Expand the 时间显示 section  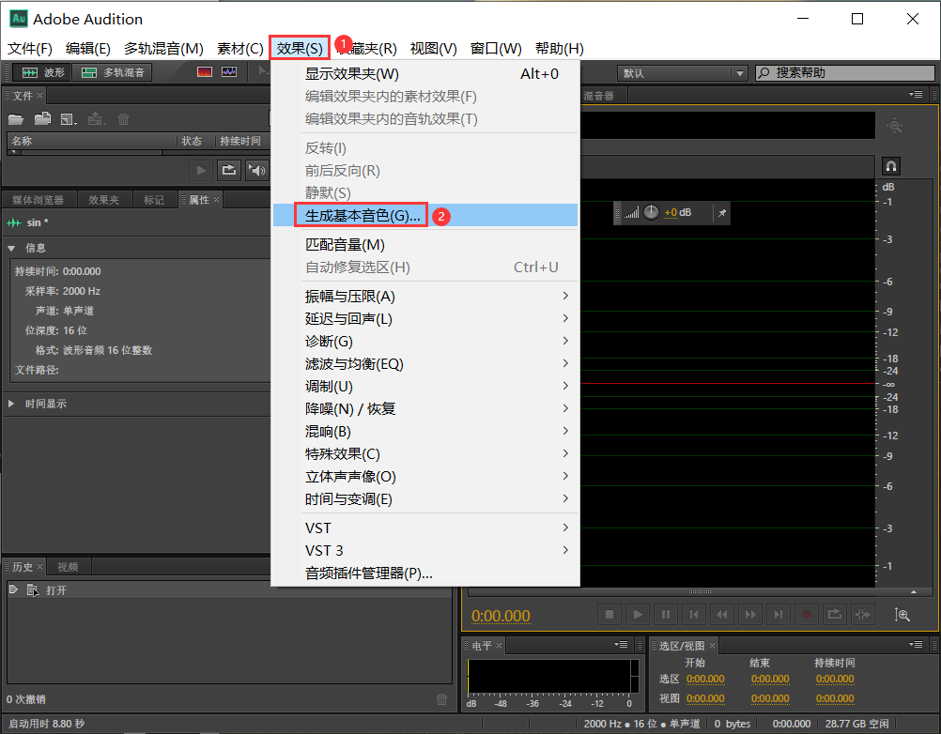pos(11,404)
